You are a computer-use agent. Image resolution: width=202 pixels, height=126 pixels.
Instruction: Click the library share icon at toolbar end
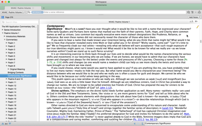point(199,12)
